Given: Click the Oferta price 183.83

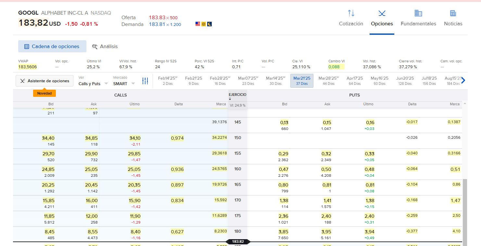Looking at the screenshot, I should (x=157, y=18).
